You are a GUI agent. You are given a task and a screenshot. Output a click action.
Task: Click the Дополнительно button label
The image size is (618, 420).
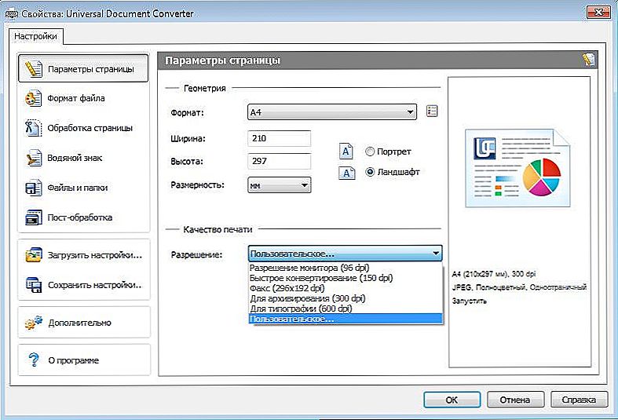click(80, 323)
